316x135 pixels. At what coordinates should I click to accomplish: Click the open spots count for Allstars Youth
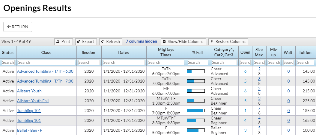(245, 91)
